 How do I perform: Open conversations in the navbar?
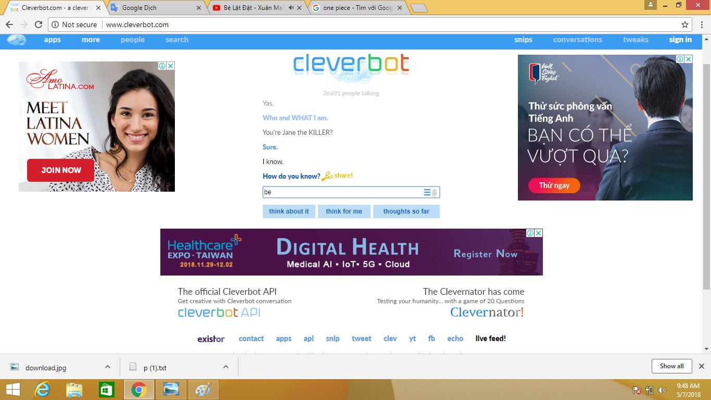click(x=578, y=40)
